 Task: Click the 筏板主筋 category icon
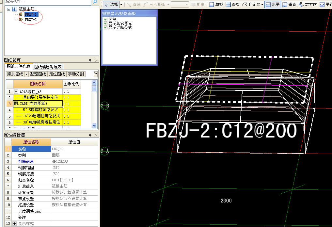(14, 9)
